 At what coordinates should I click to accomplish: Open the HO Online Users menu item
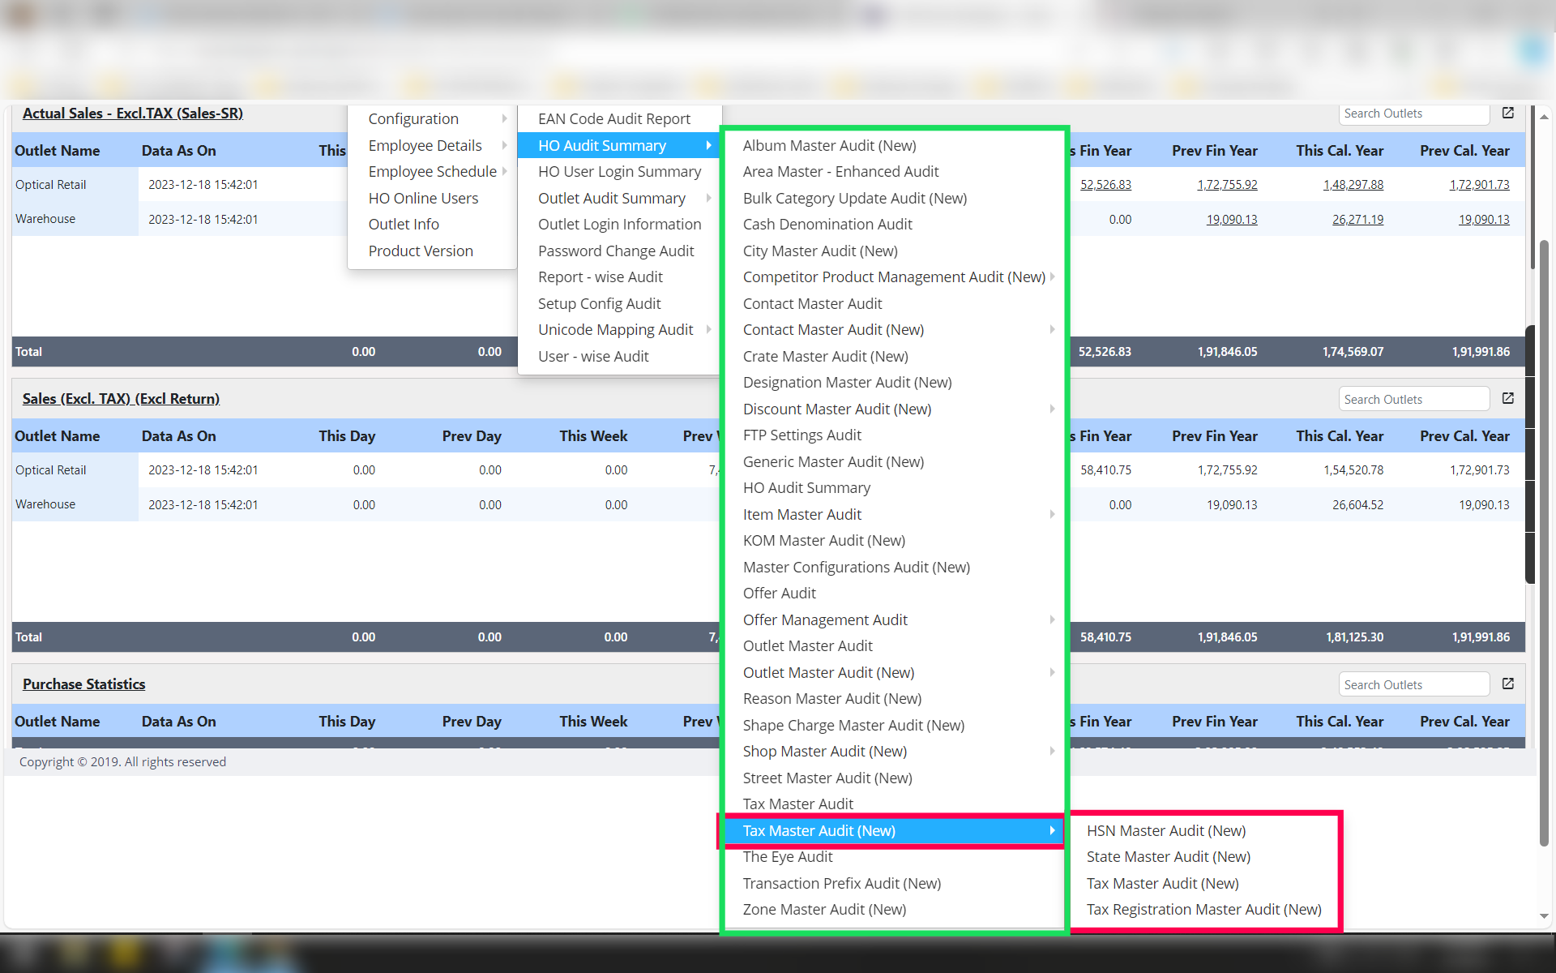[423, 199]
